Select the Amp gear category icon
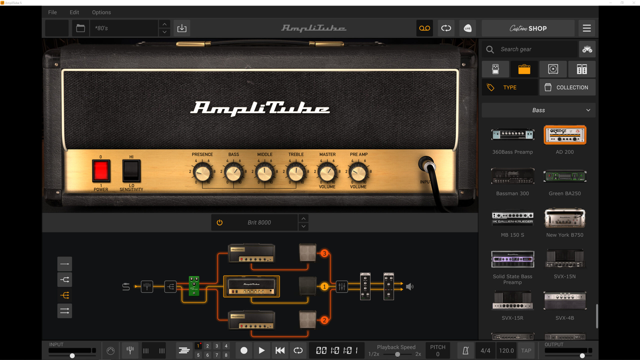This screenshot has height=360, width=640. pyautogui.click(x=524, y=69)
